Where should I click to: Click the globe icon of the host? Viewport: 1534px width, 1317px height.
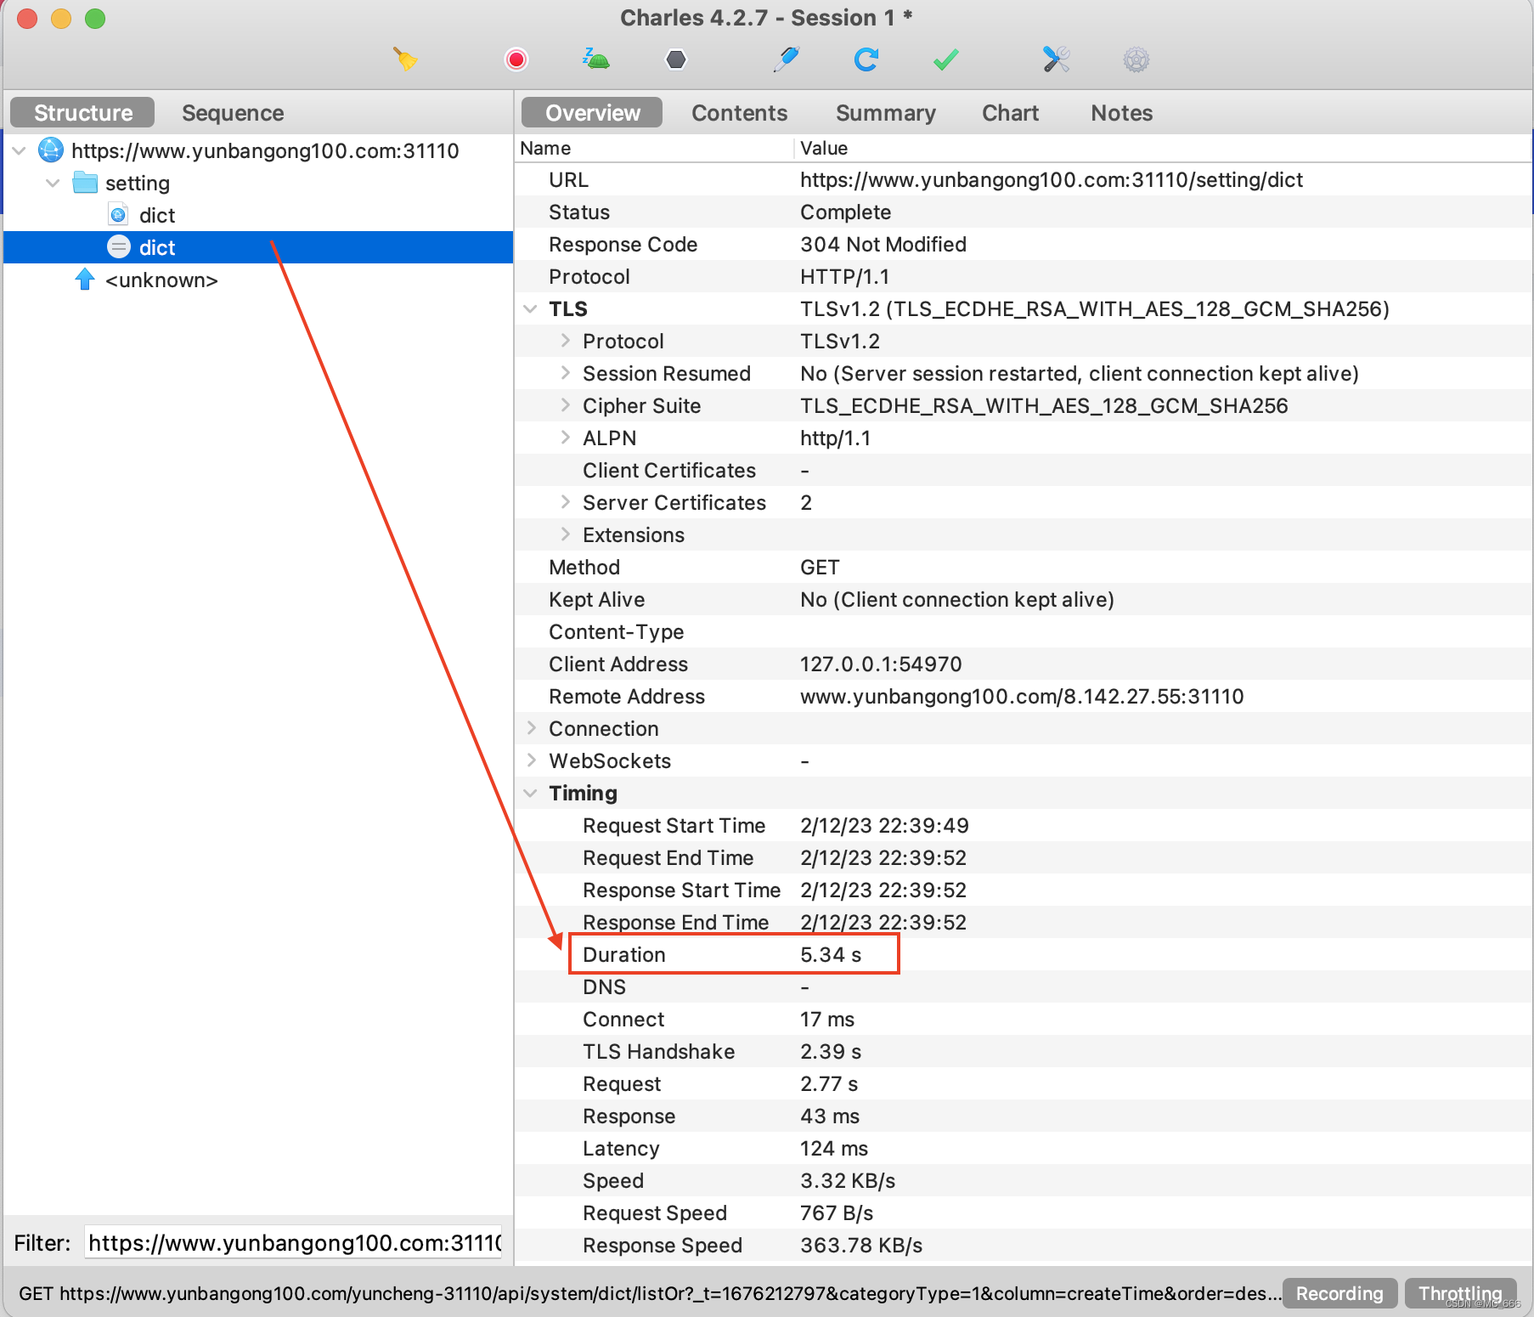coord(51,150)
